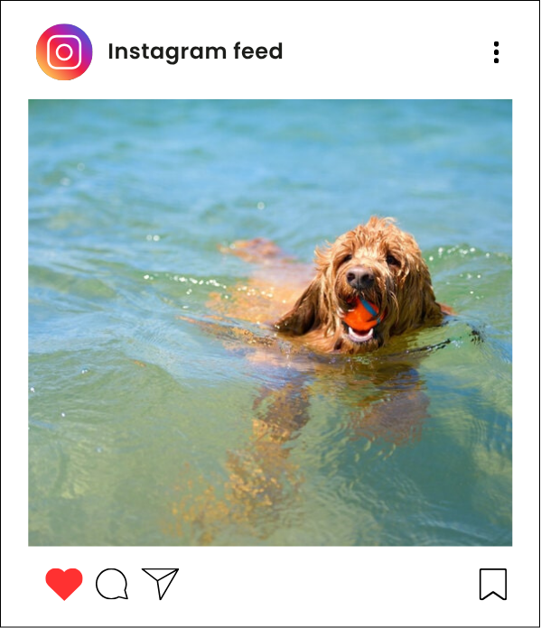The width and height of the screenshot is (541, 628).
Task: Click the dog's black nose
Action: pos(359,277)
